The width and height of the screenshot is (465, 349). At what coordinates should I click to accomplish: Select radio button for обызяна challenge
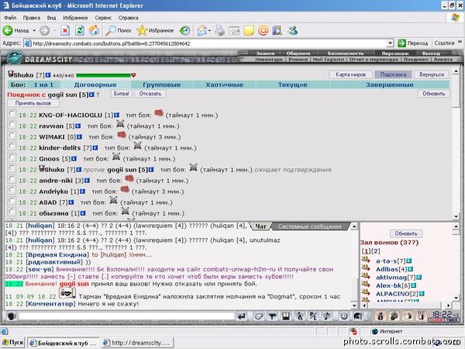pyautogui.click(x=12, y=212)
